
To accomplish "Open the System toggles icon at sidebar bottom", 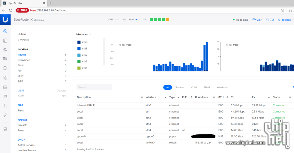I will [x=5, y=129].
